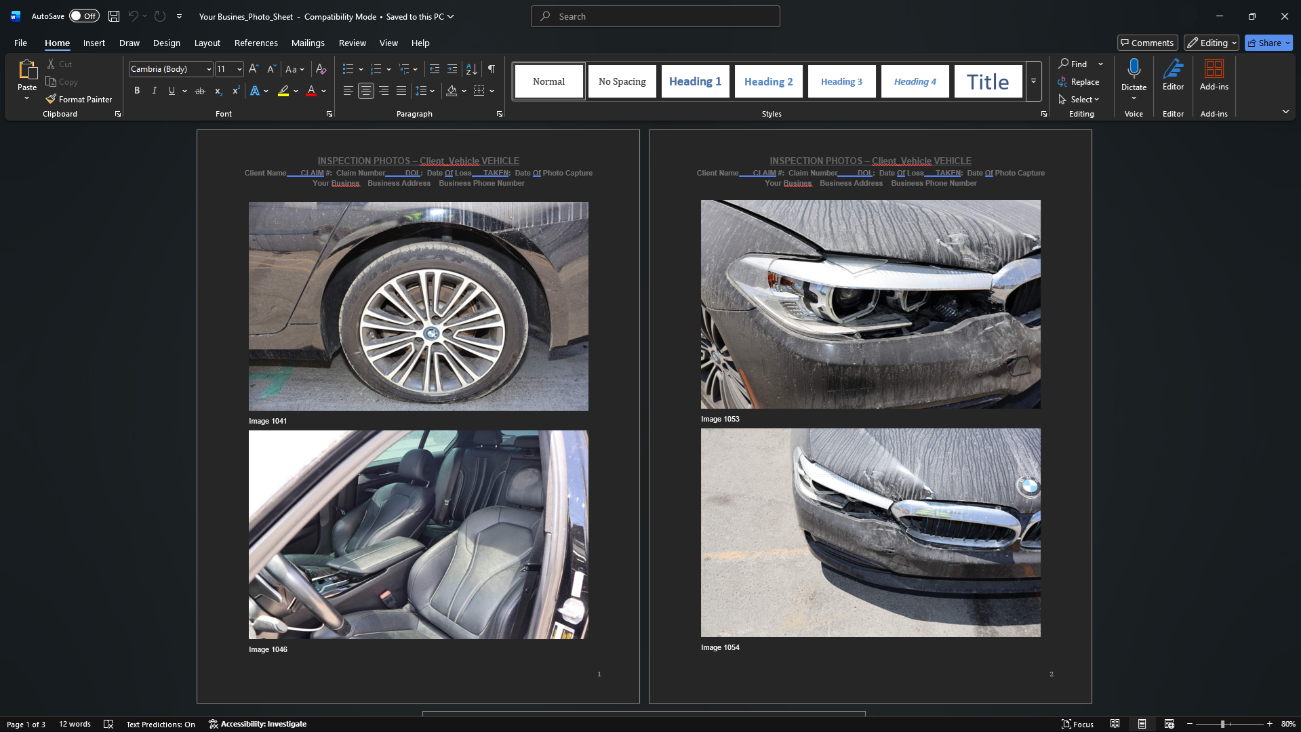This screenshot has width=1301, height=732.
Task: Open the Mailings tab
Action: click(x=308, y=42)
